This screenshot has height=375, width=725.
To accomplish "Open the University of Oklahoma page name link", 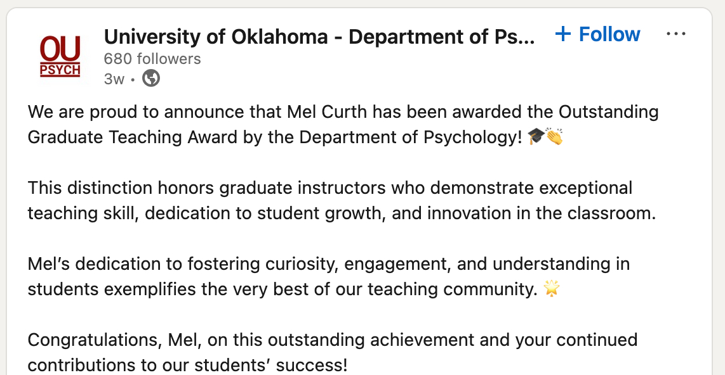I will tap(319, 37).
